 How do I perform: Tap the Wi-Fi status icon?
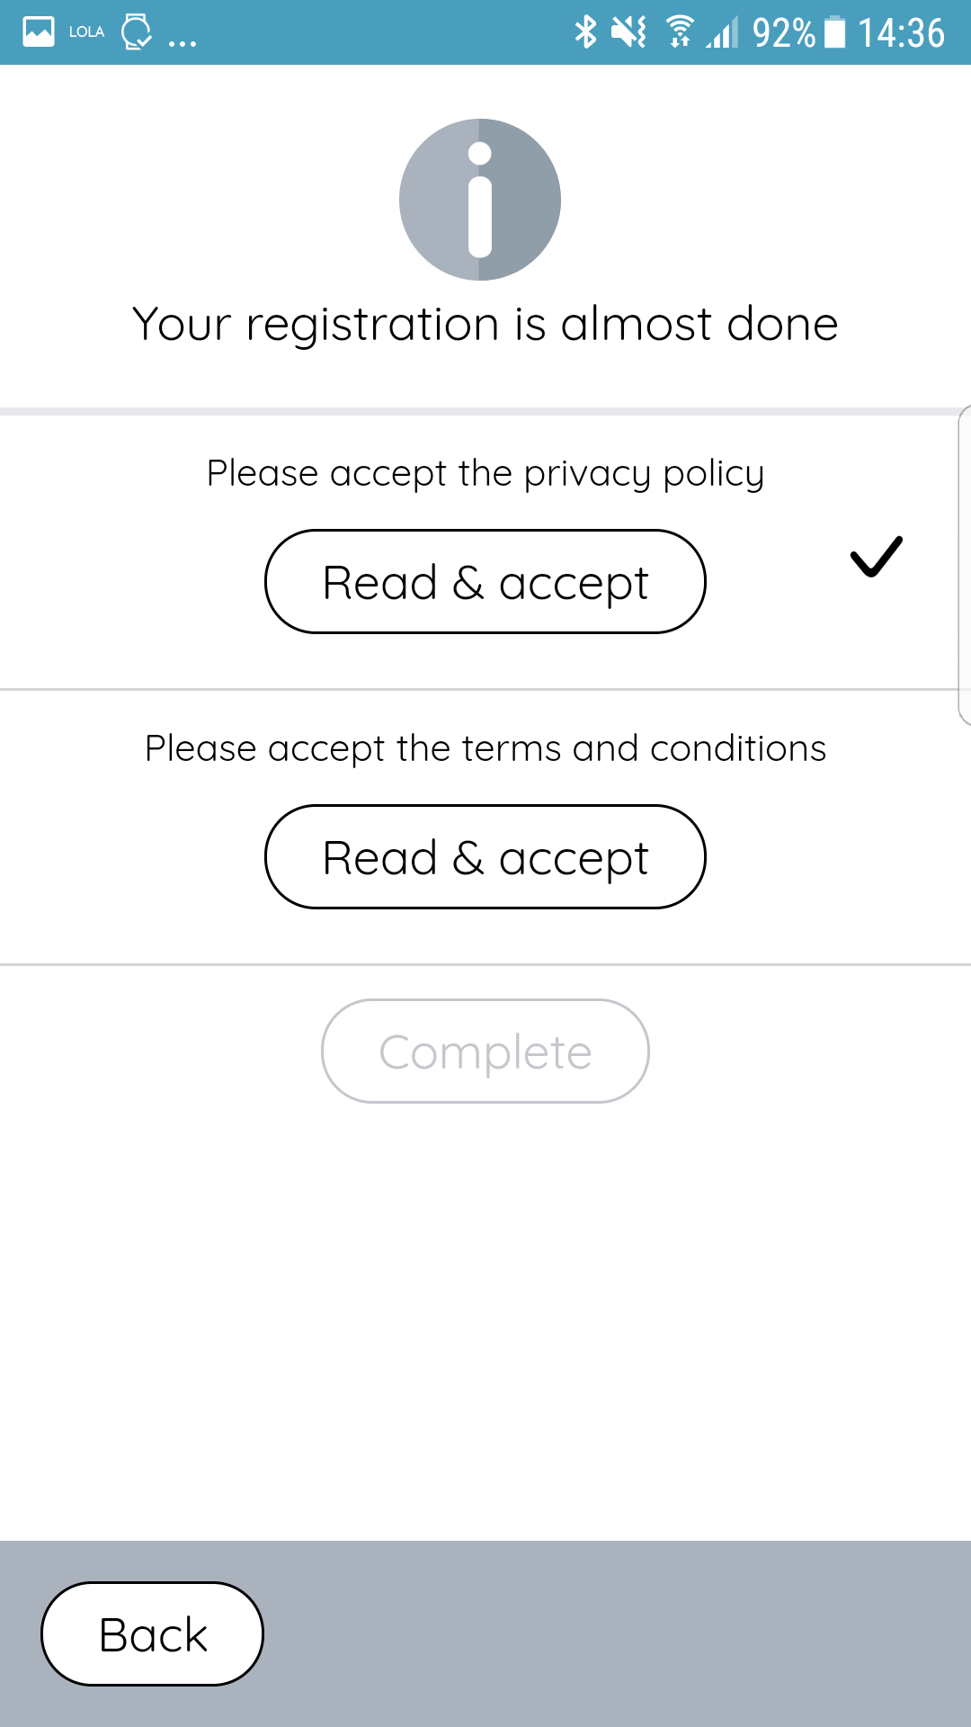[681, 31]
